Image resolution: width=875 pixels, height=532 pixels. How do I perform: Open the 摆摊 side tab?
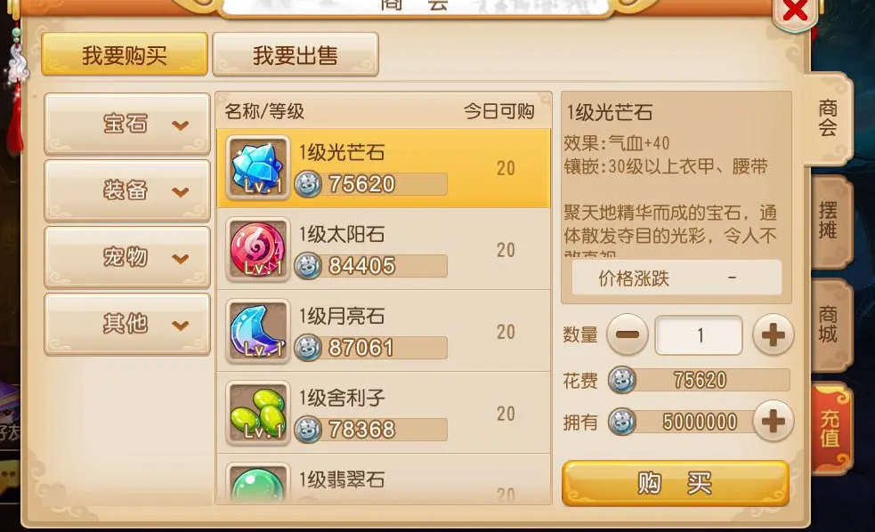point(830,222)
